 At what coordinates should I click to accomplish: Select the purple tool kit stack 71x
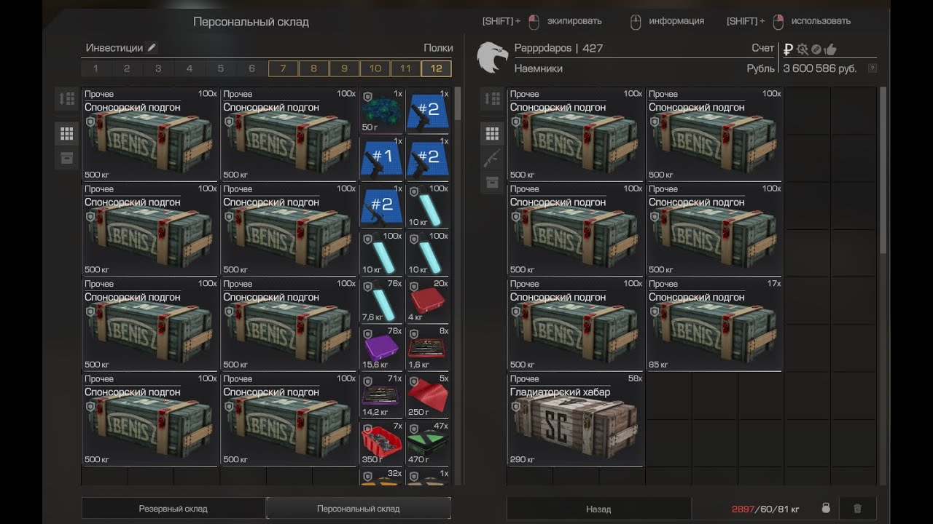point(381,395)
